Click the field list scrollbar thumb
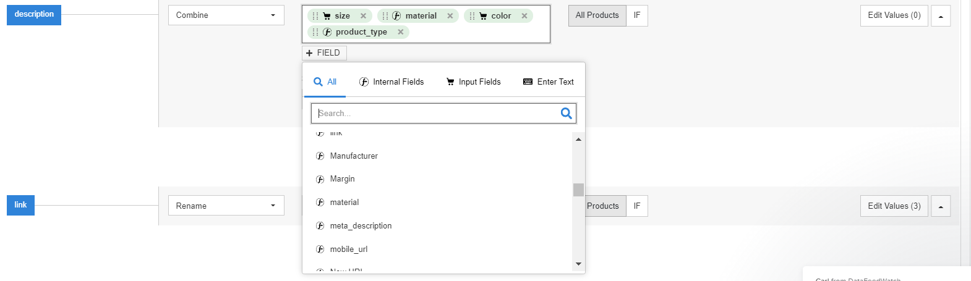This screenshot has width=971, height=281. 578,190
